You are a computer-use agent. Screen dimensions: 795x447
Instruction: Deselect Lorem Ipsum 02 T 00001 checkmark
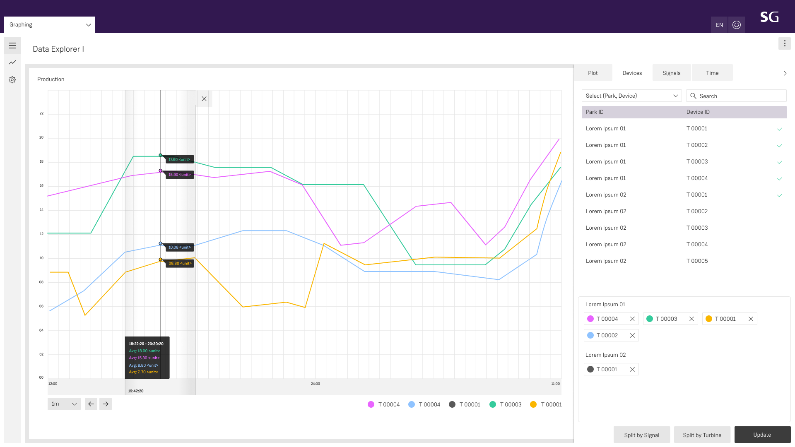[780, 195]
